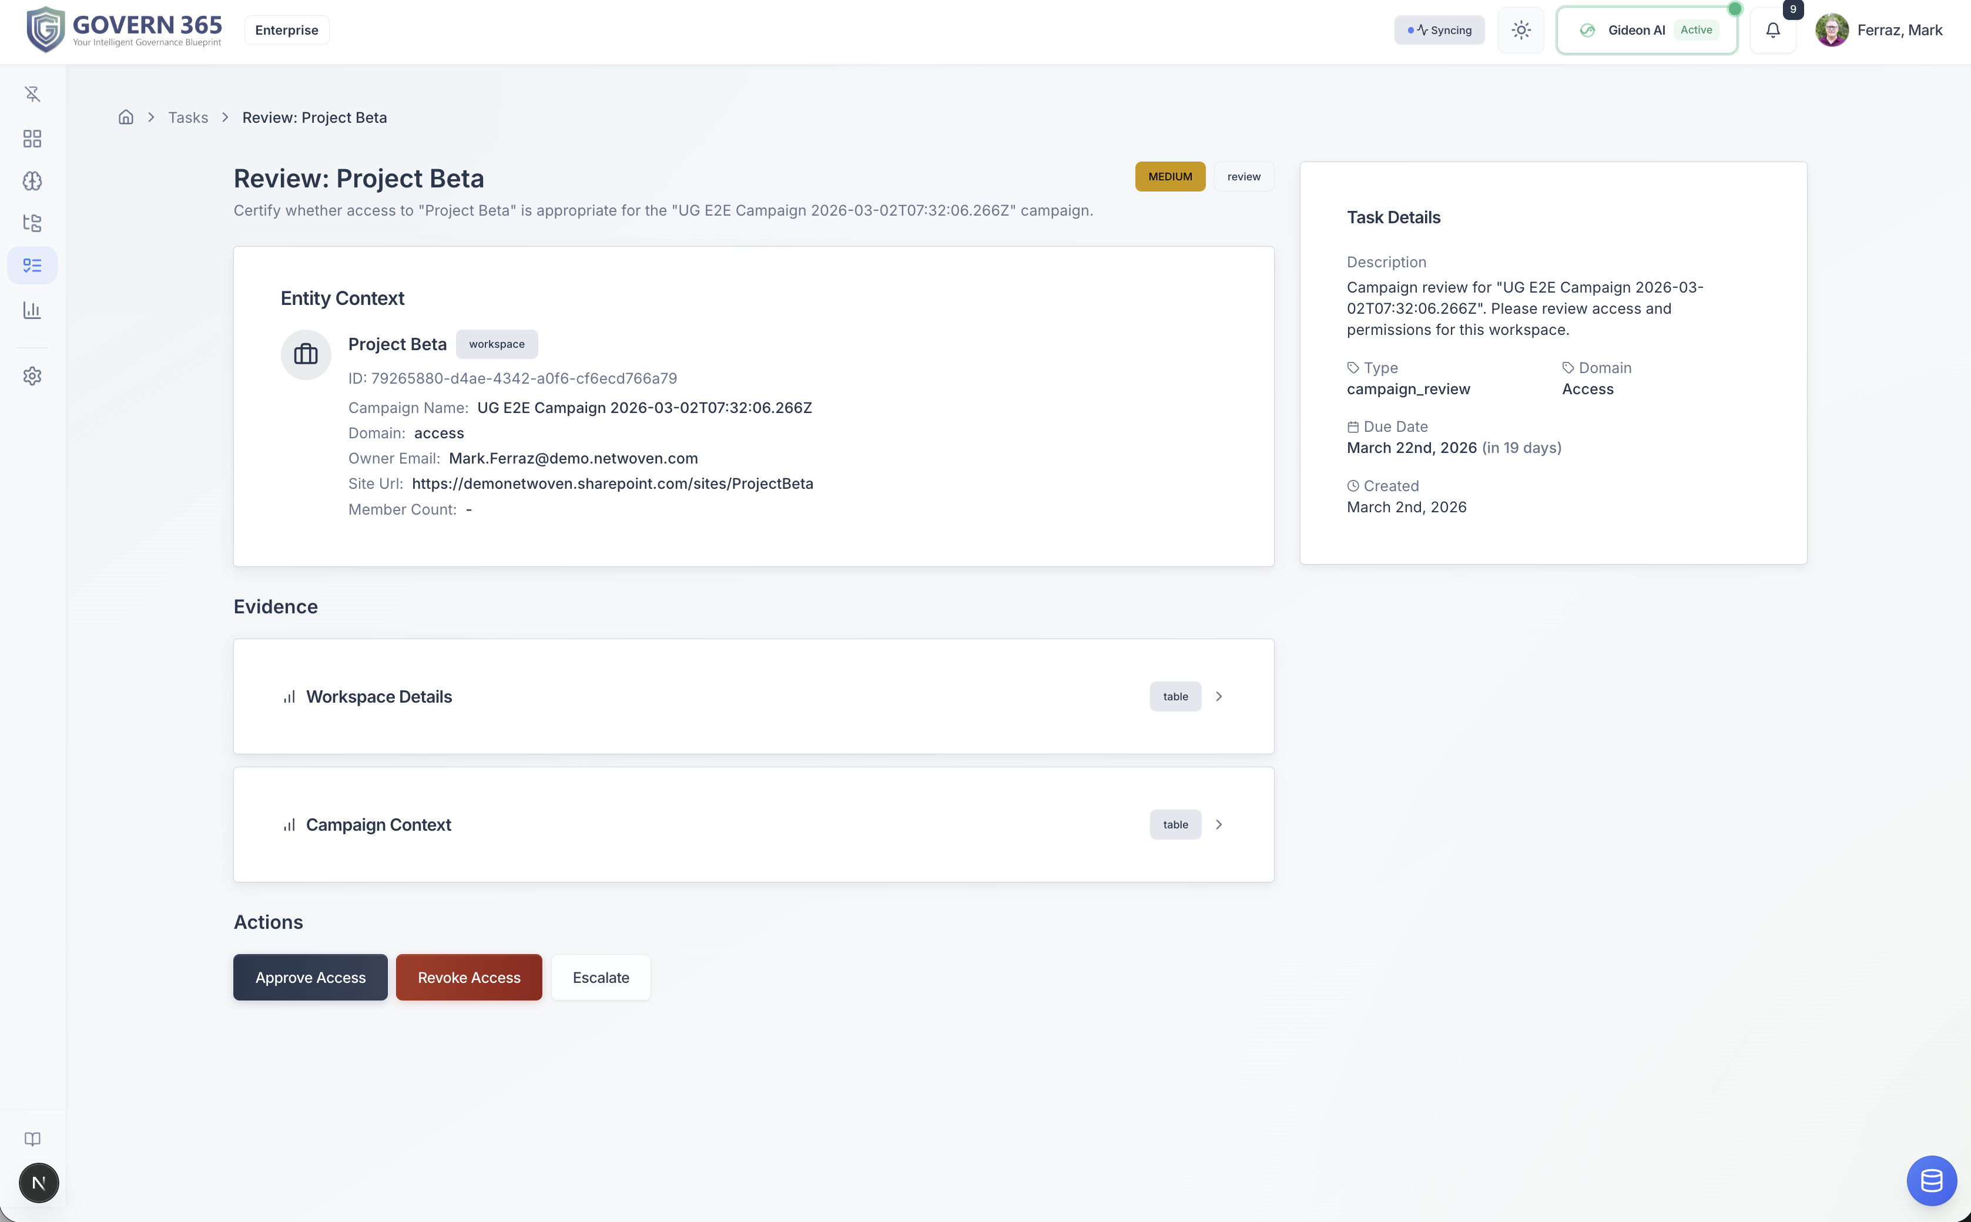The height and width of the screenshot is (1222, 1971).
Task: Toggle Gideon AI Active assistant
Action: pyautogui.click(x=1646, y=31)
